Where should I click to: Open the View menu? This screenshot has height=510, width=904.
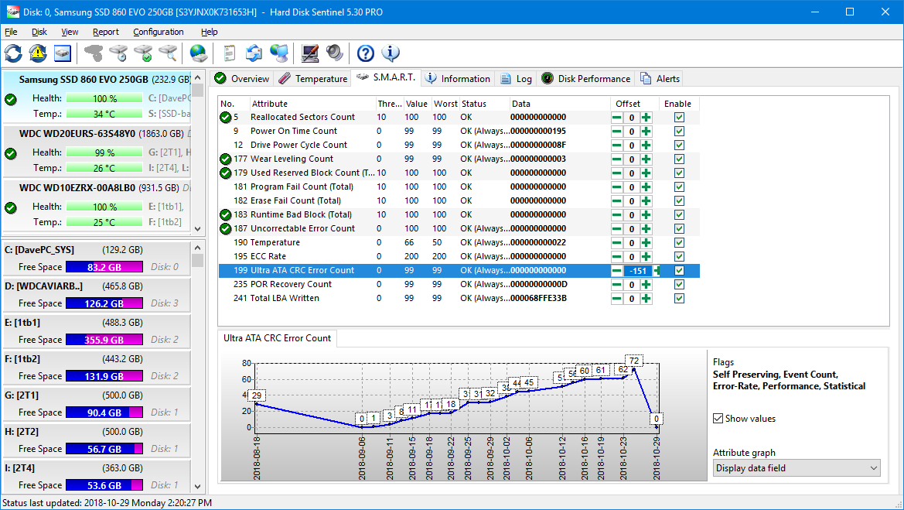coord(70,32)
